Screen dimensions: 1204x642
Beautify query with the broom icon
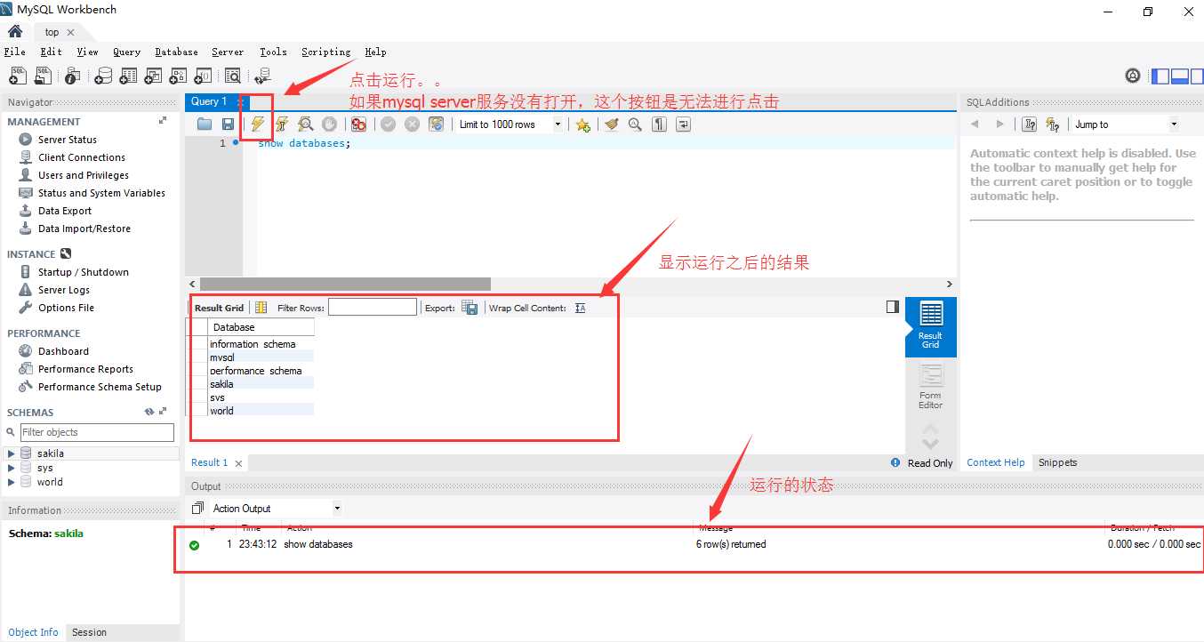point(611,124)
